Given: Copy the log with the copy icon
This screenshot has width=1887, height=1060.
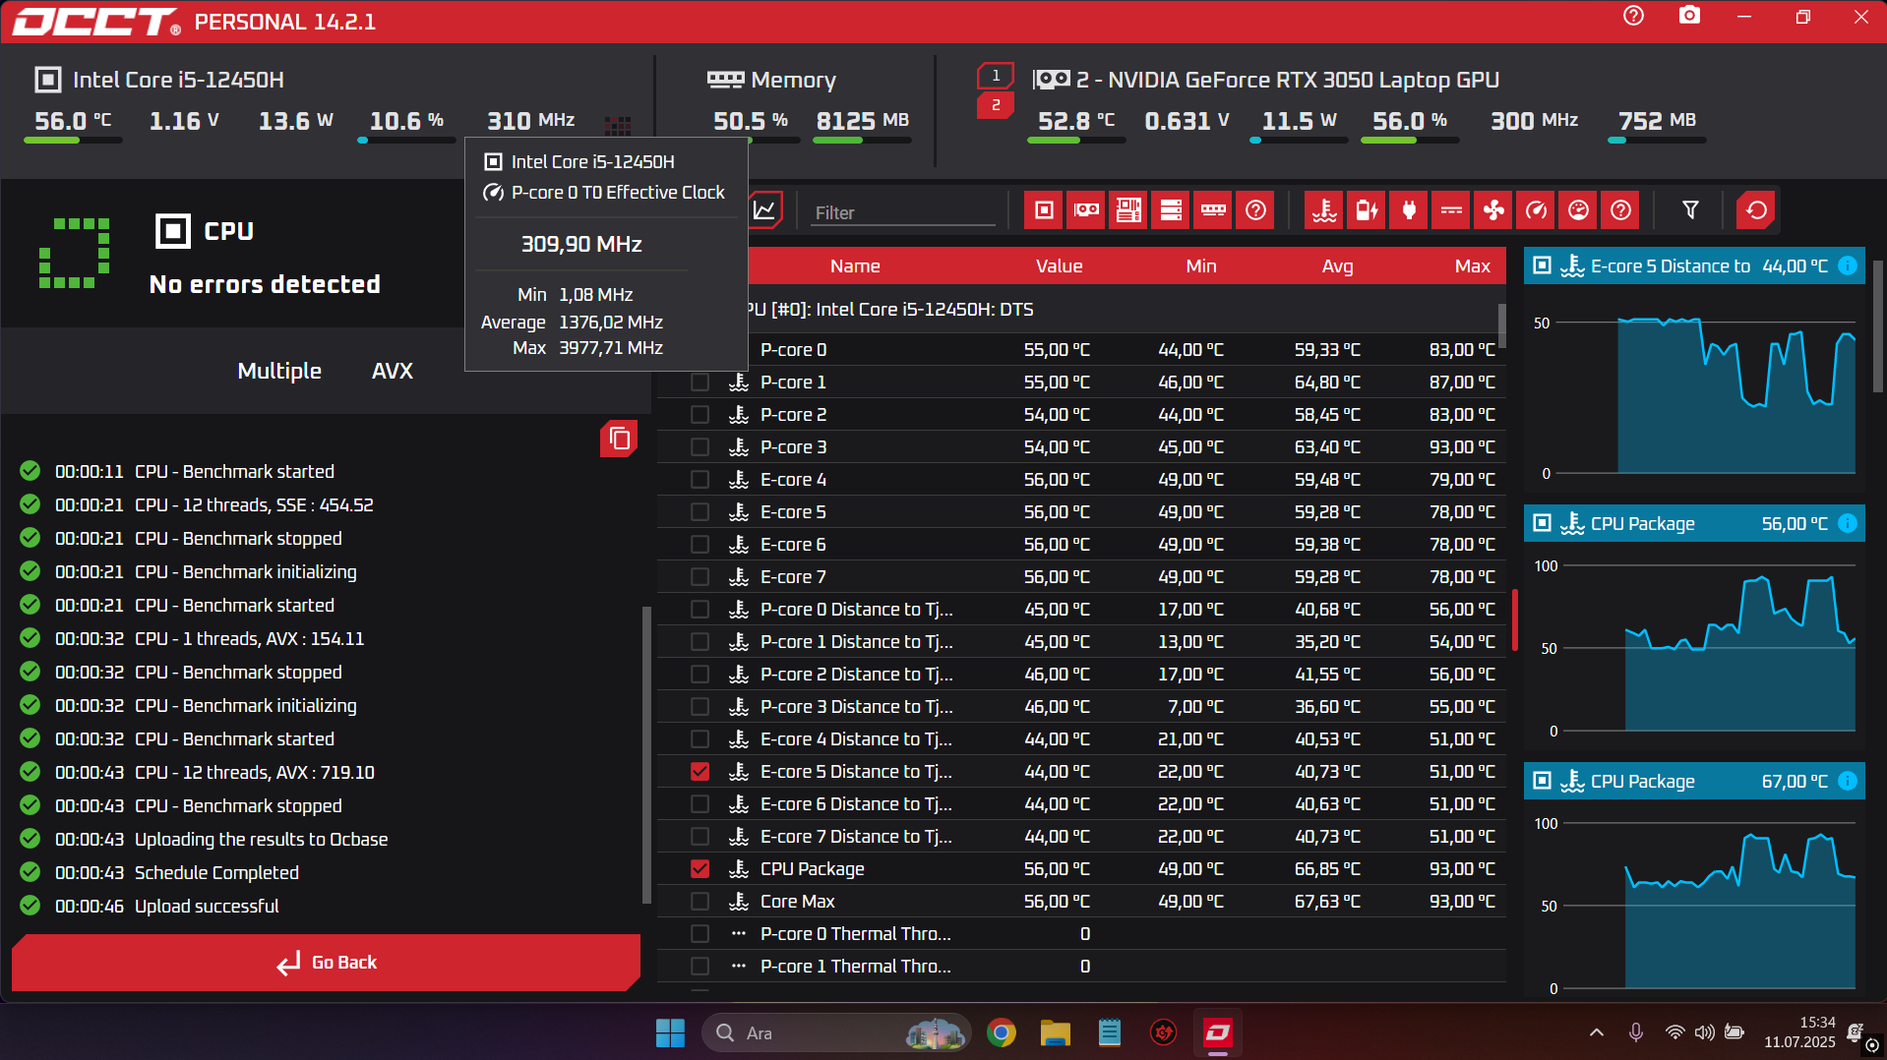Looking at the screenshot, I should [619, 439].
